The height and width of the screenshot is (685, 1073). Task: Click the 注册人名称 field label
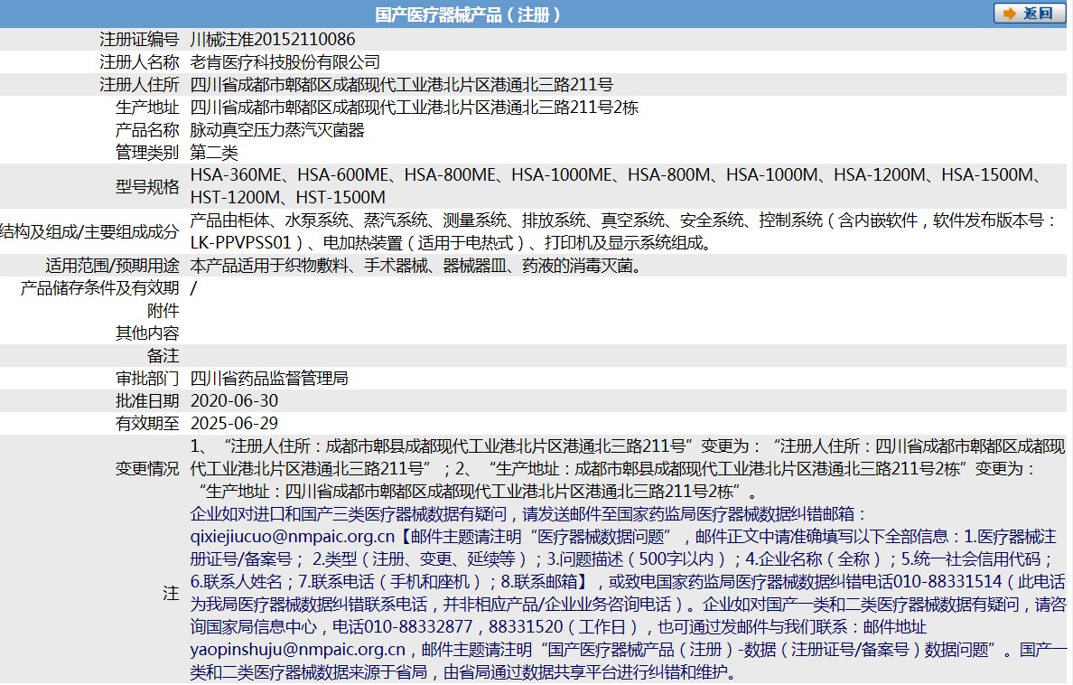(x=139, y=62)
